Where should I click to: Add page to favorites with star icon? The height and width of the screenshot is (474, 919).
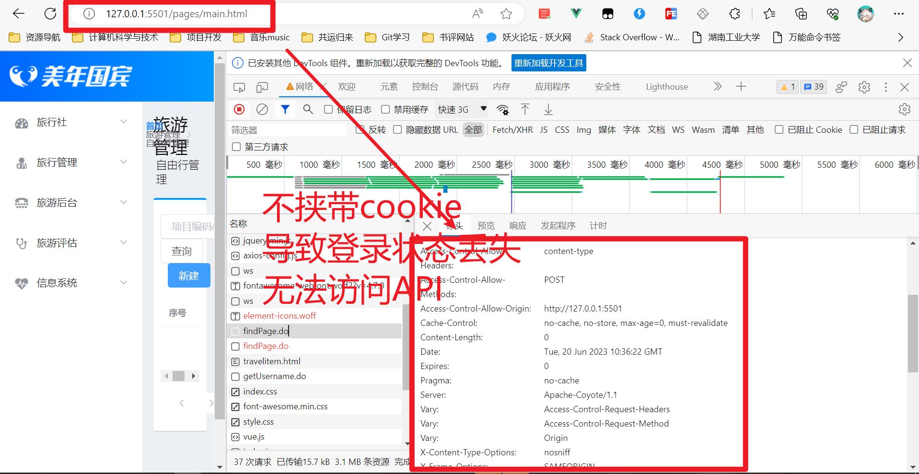(x=506, y=14)
